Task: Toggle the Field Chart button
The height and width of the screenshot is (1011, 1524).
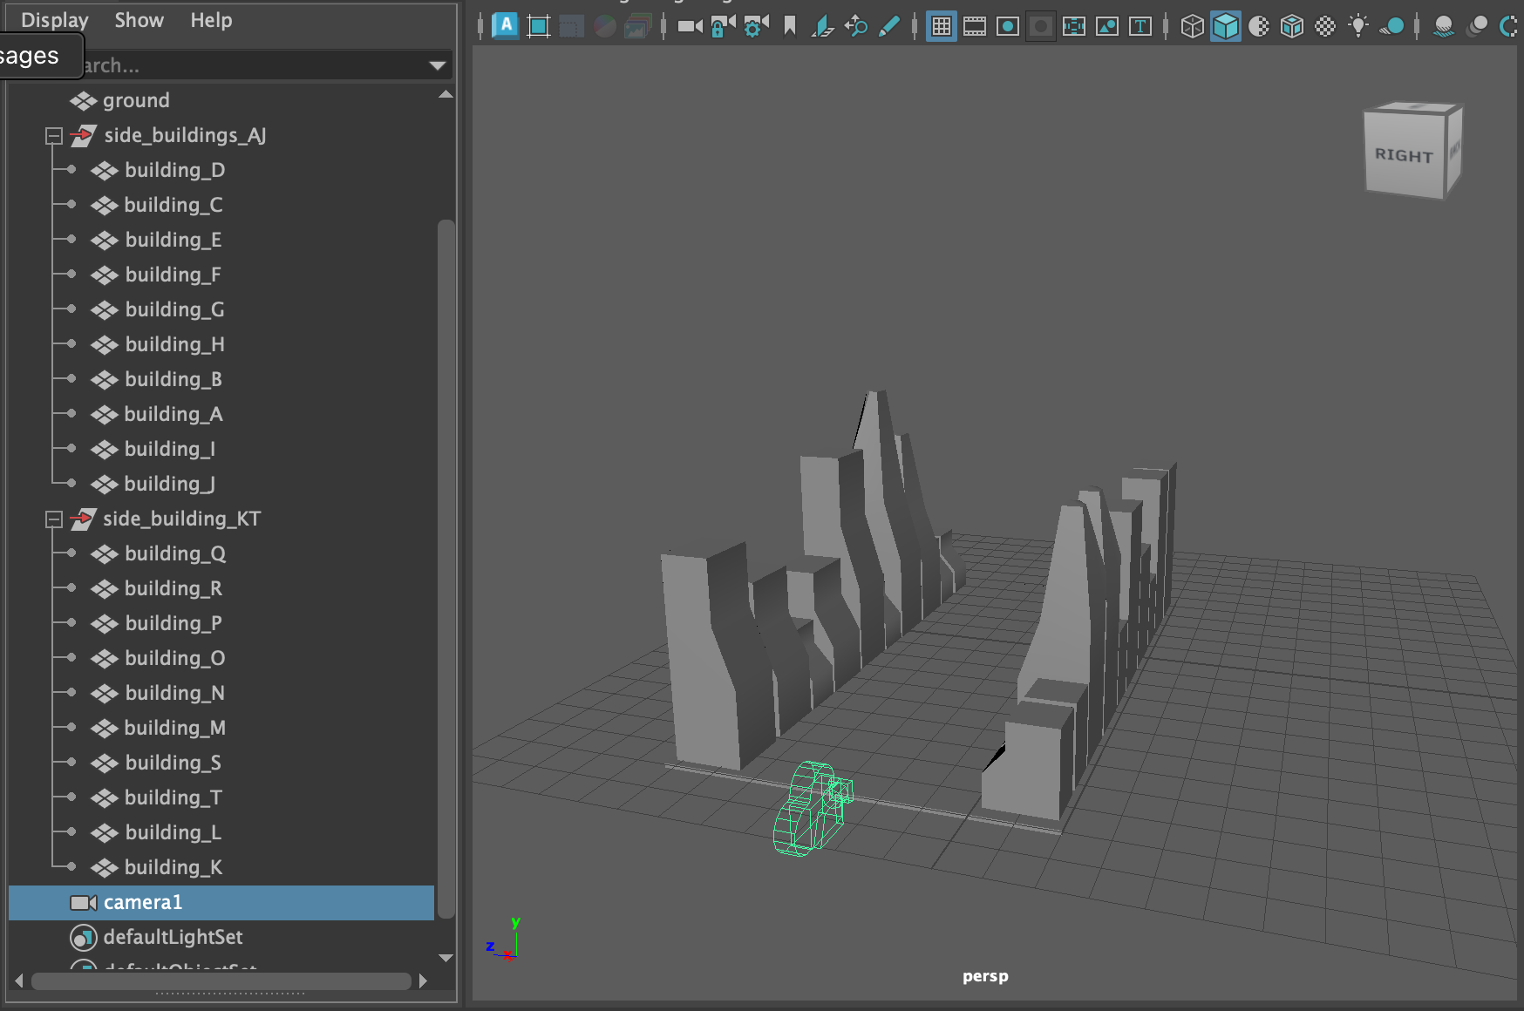Action: tap(1074, 26)
